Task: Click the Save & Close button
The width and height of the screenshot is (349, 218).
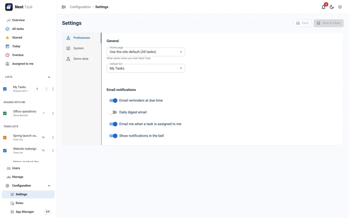Action: pos(328,23)
